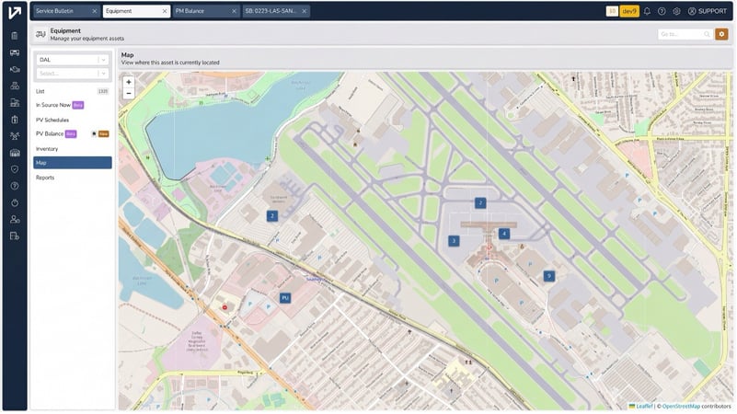Open the warehouse icon in the left sidebar
Viewport: 737px width, 414px height.
coord(15,153)
